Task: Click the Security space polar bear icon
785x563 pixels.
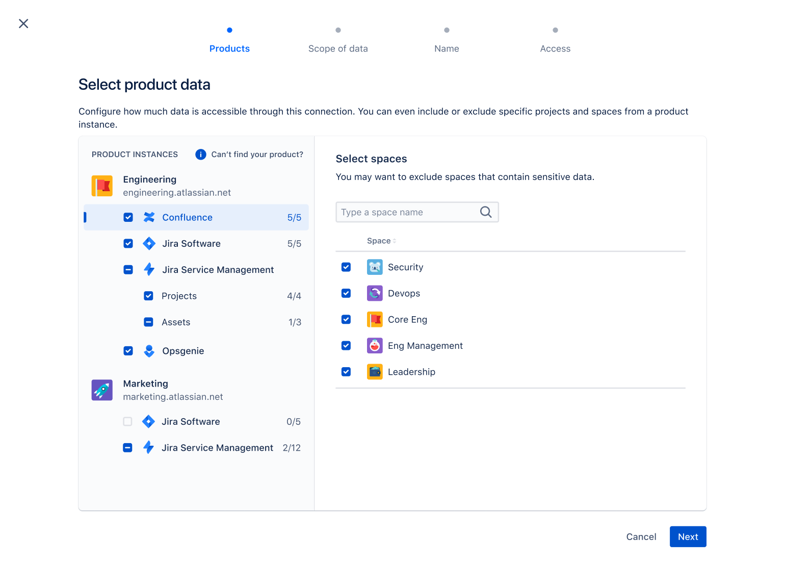Action: point(375,267)
